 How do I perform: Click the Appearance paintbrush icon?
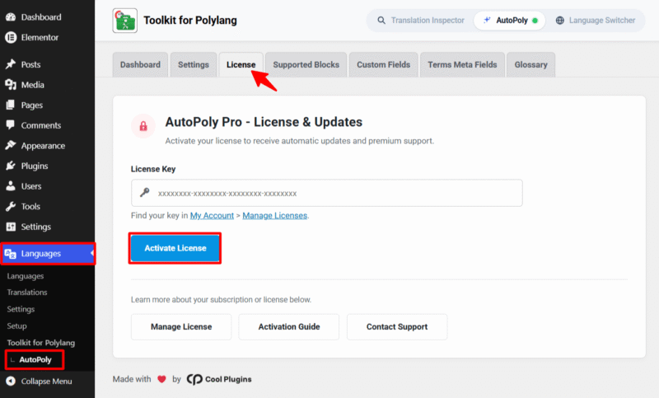tap(11, 145)
